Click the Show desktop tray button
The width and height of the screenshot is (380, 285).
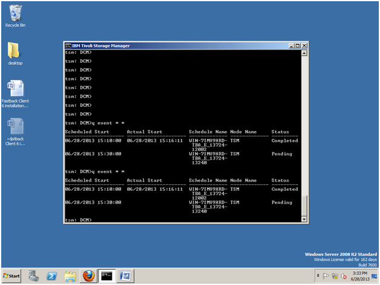(375, 276)
